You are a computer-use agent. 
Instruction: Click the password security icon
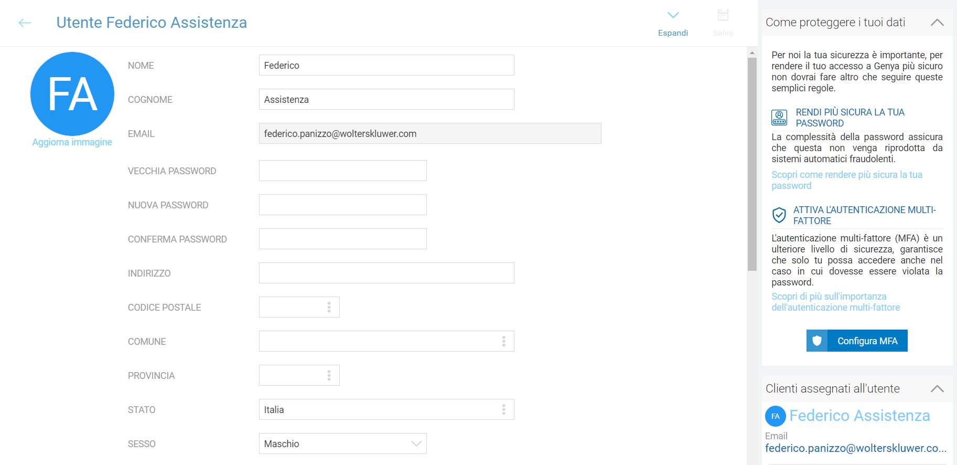(x=779, y=118)
